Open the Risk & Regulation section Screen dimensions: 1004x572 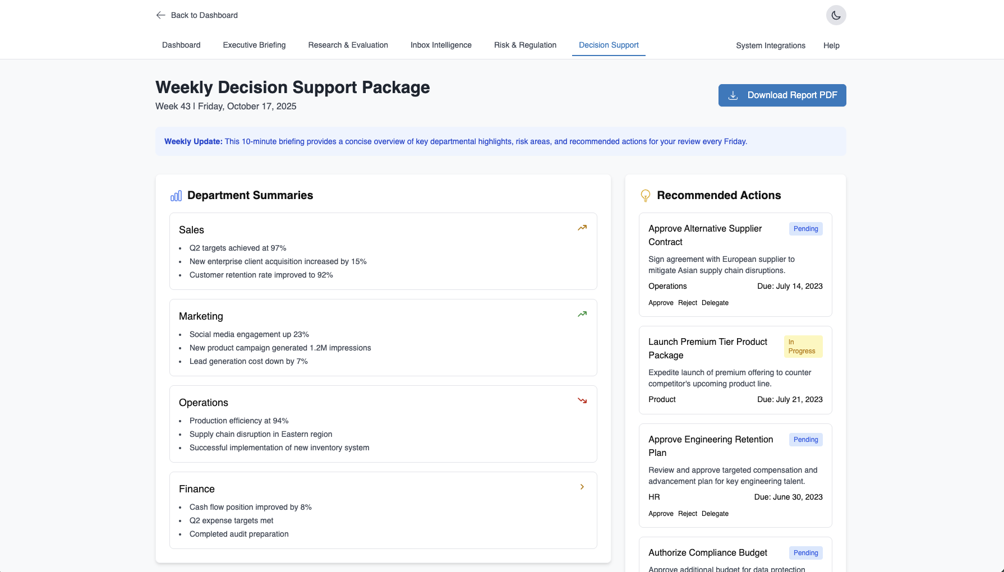[x=525, y=45]
